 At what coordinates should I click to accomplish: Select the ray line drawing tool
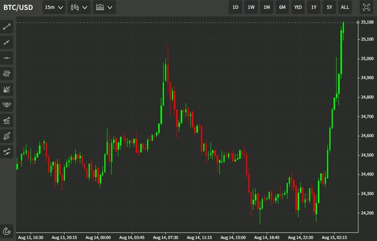point(7,42)
